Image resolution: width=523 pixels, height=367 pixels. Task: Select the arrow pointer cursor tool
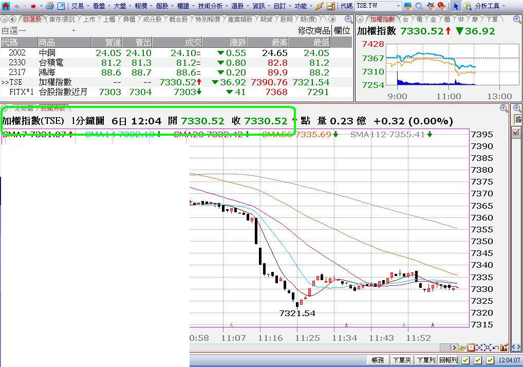click(456, 6)
